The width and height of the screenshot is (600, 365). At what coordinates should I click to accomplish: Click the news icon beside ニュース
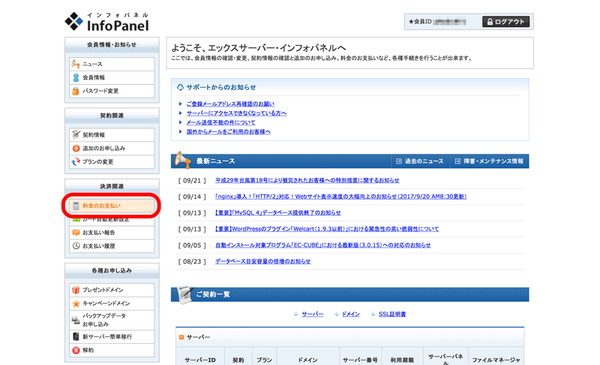point(76,64)
